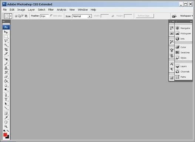
Task: Choose the Add to selection mode
Action: (19, 16)
